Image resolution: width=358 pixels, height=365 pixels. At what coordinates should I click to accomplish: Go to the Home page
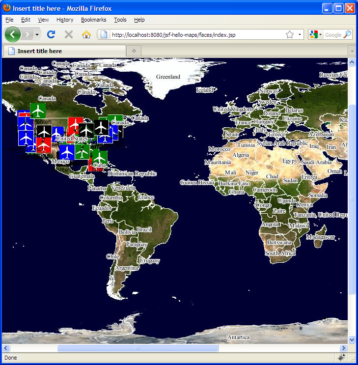pyautogui.click(x=86, y=34)
